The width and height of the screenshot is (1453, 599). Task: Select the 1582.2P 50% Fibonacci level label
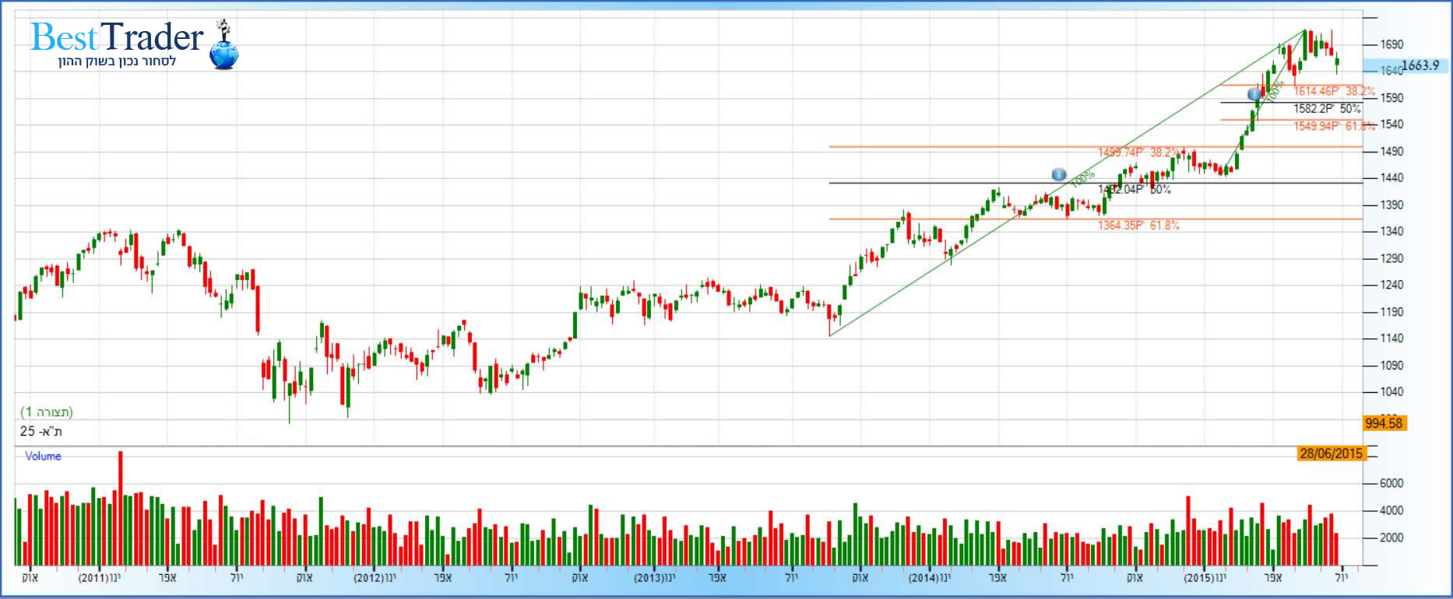[x=1327, y=109]
